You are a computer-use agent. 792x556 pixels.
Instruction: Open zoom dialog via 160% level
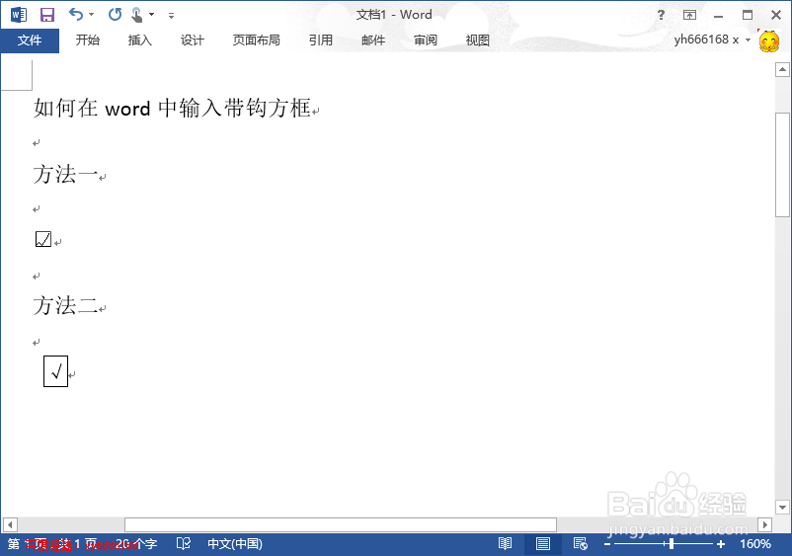coord(755,544)
